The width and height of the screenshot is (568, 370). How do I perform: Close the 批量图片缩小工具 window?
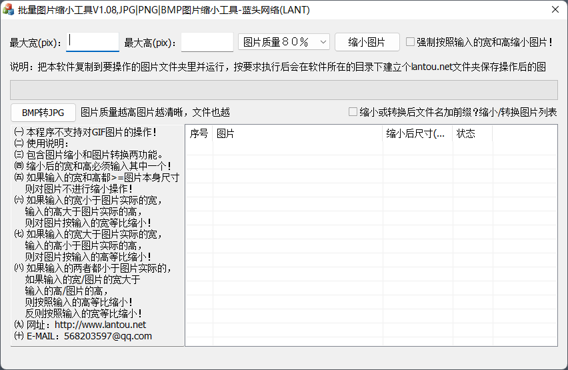[555, 10]
